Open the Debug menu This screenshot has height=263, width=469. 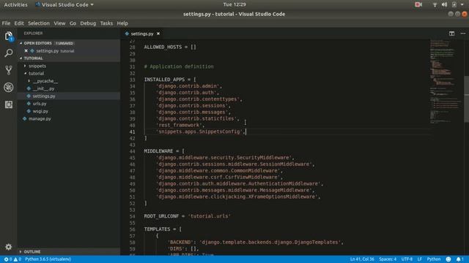coord(88,23)
